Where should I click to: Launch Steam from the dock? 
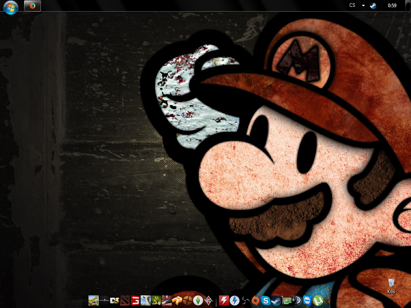coord(276,300)
